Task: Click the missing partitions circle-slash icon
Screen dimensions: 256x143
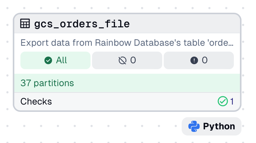Action: click(x=122, y=60)
